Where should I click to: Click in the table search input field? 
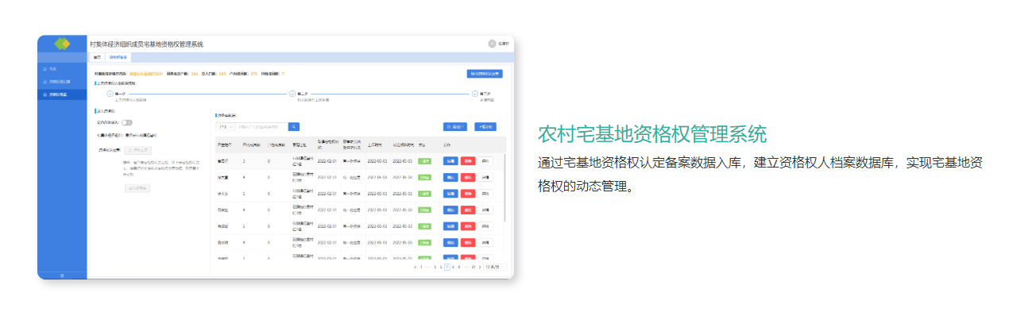tap(261, 126)
